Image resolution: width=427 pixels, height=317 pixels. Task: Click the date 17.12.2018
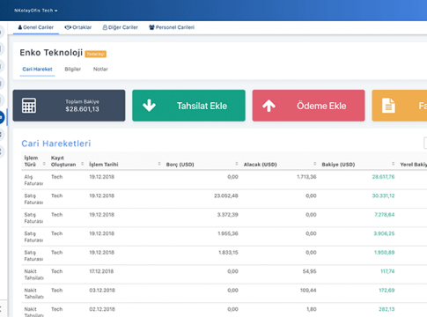[x=101, y=271]
